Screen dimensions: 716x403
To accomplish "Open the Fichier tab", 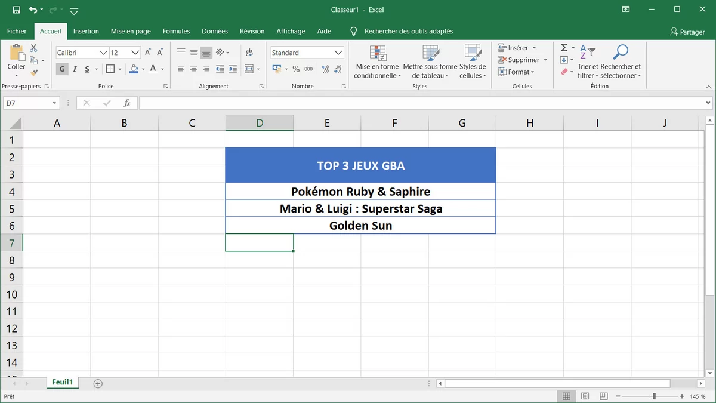I will tap(17, 31).
